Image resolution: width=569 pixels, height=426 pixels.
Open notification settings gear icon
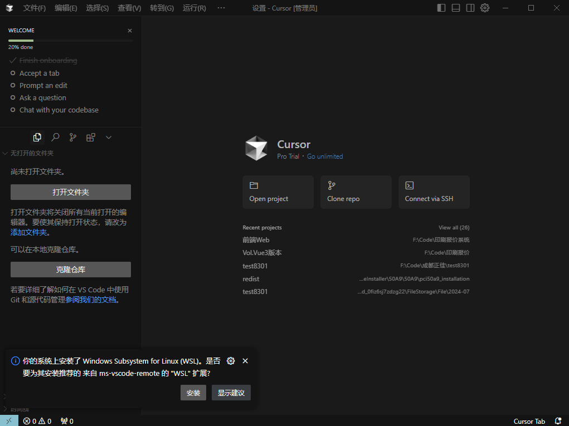(231, 361)
